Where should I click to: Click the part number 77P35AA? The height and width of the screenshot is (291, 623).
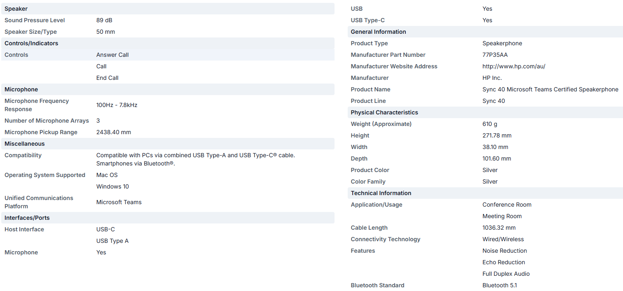(x=496, y=55)
